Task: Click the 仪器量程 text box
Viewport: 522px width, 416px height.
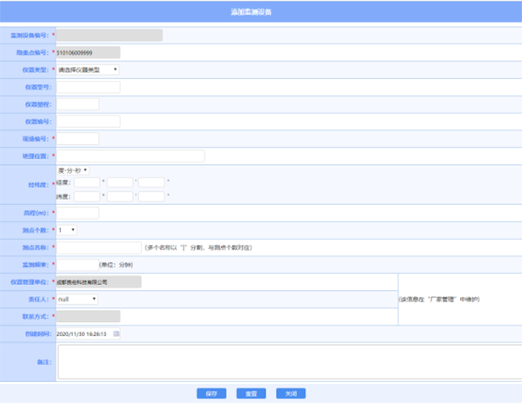Action: pyautogui.click(x=77, y=104)
